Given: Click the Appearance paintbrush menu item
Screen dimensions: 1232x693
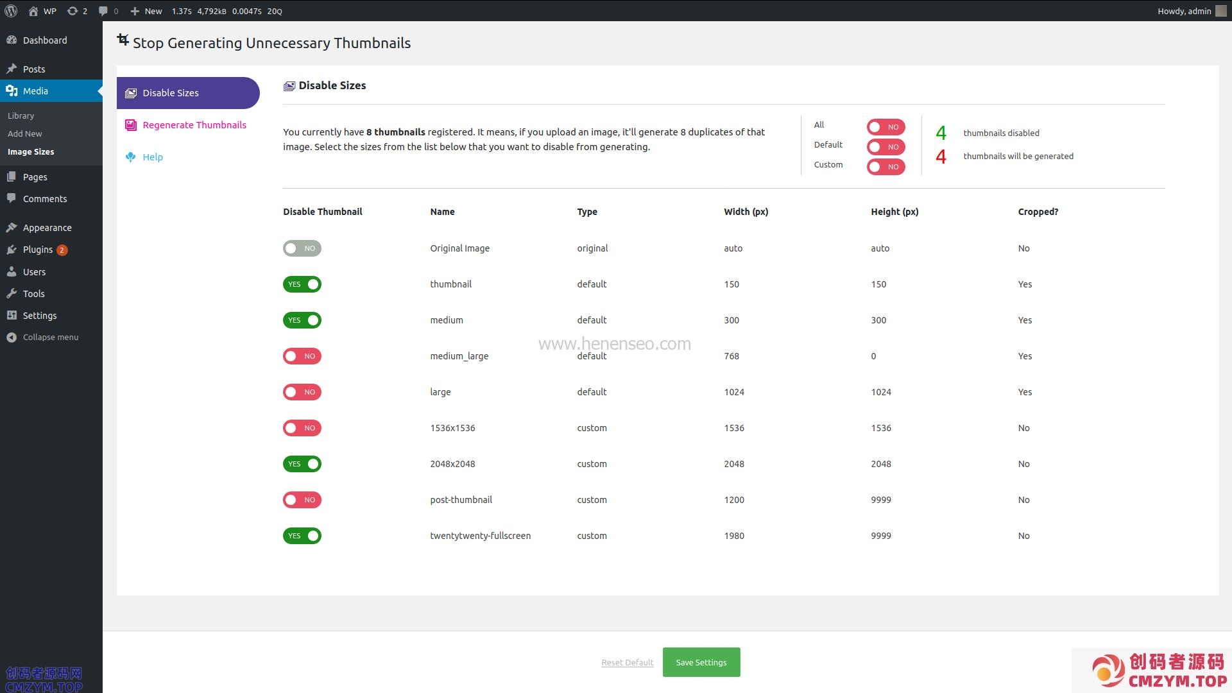Looking at the screenshot, I should pyautogui.click(x=47, y=228).
